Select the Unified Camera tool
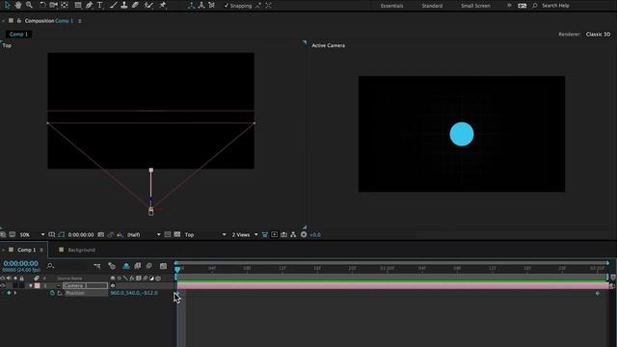Viewport: 617px width, 347px height. click(54, 5)
